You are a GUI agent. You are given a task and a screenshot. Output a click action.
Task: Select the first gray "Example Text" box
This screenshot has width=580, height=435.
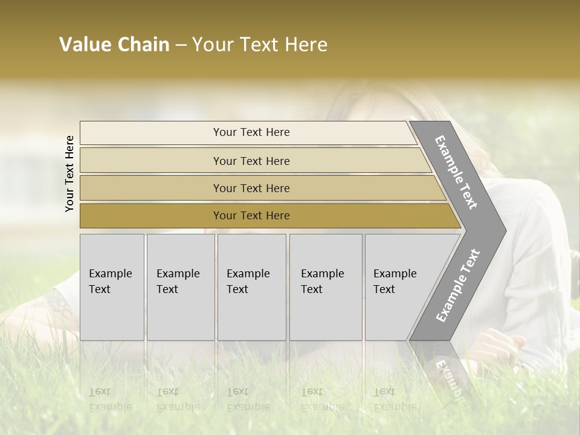pyautogui.click(x=112, y=286)
